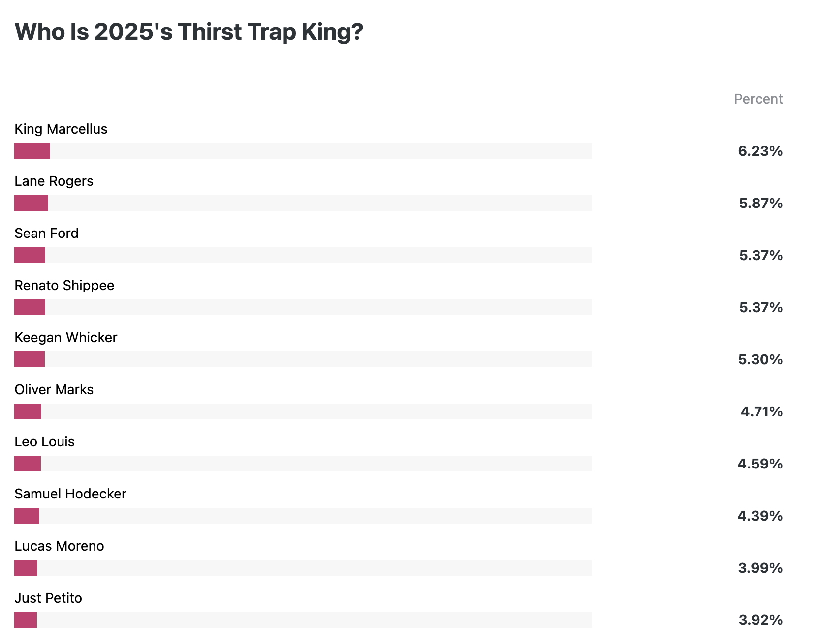The height and width of the screenshot is (643, 821).
Task: Select the Keegan Whicker name label
Action: [66, 338]
